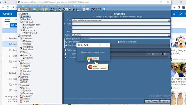Open the blue Help question-mark icon
Viewport: 186px width, 105px height.
point(104,10)
